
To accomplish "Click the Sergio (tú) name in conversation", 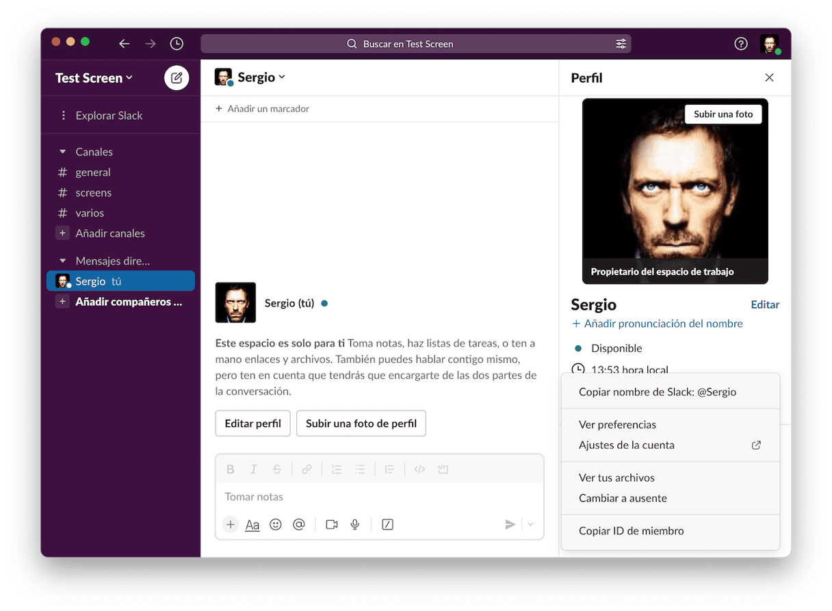I will pyautogui.click(x=289, y=303).
